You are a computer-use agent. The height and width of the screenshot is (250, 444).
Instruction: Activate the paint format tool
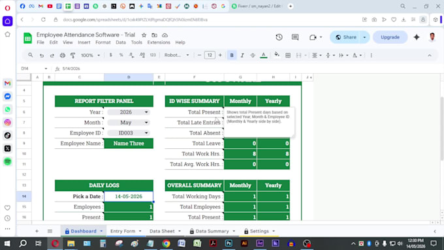72,55
